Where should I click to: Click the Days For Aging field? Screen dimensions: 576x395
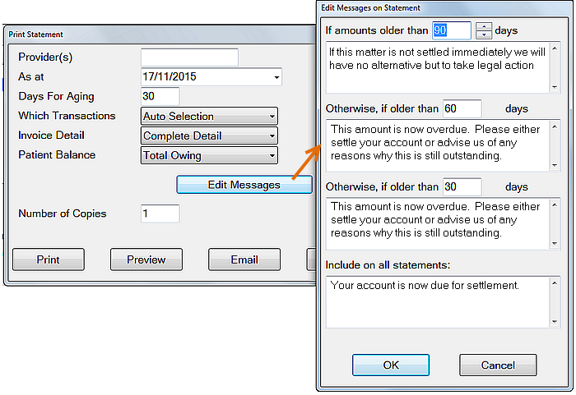160,97
